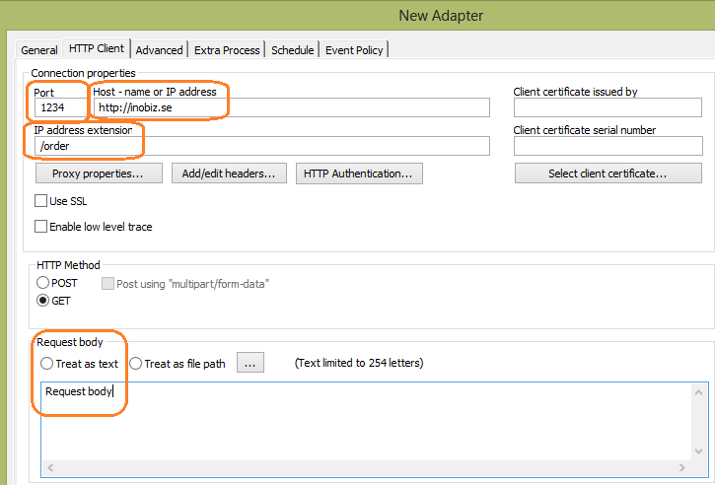The width and height of the screenshot is (715, 485).
Task: Click the Add/edit headers button
Action: coord(229,173)
